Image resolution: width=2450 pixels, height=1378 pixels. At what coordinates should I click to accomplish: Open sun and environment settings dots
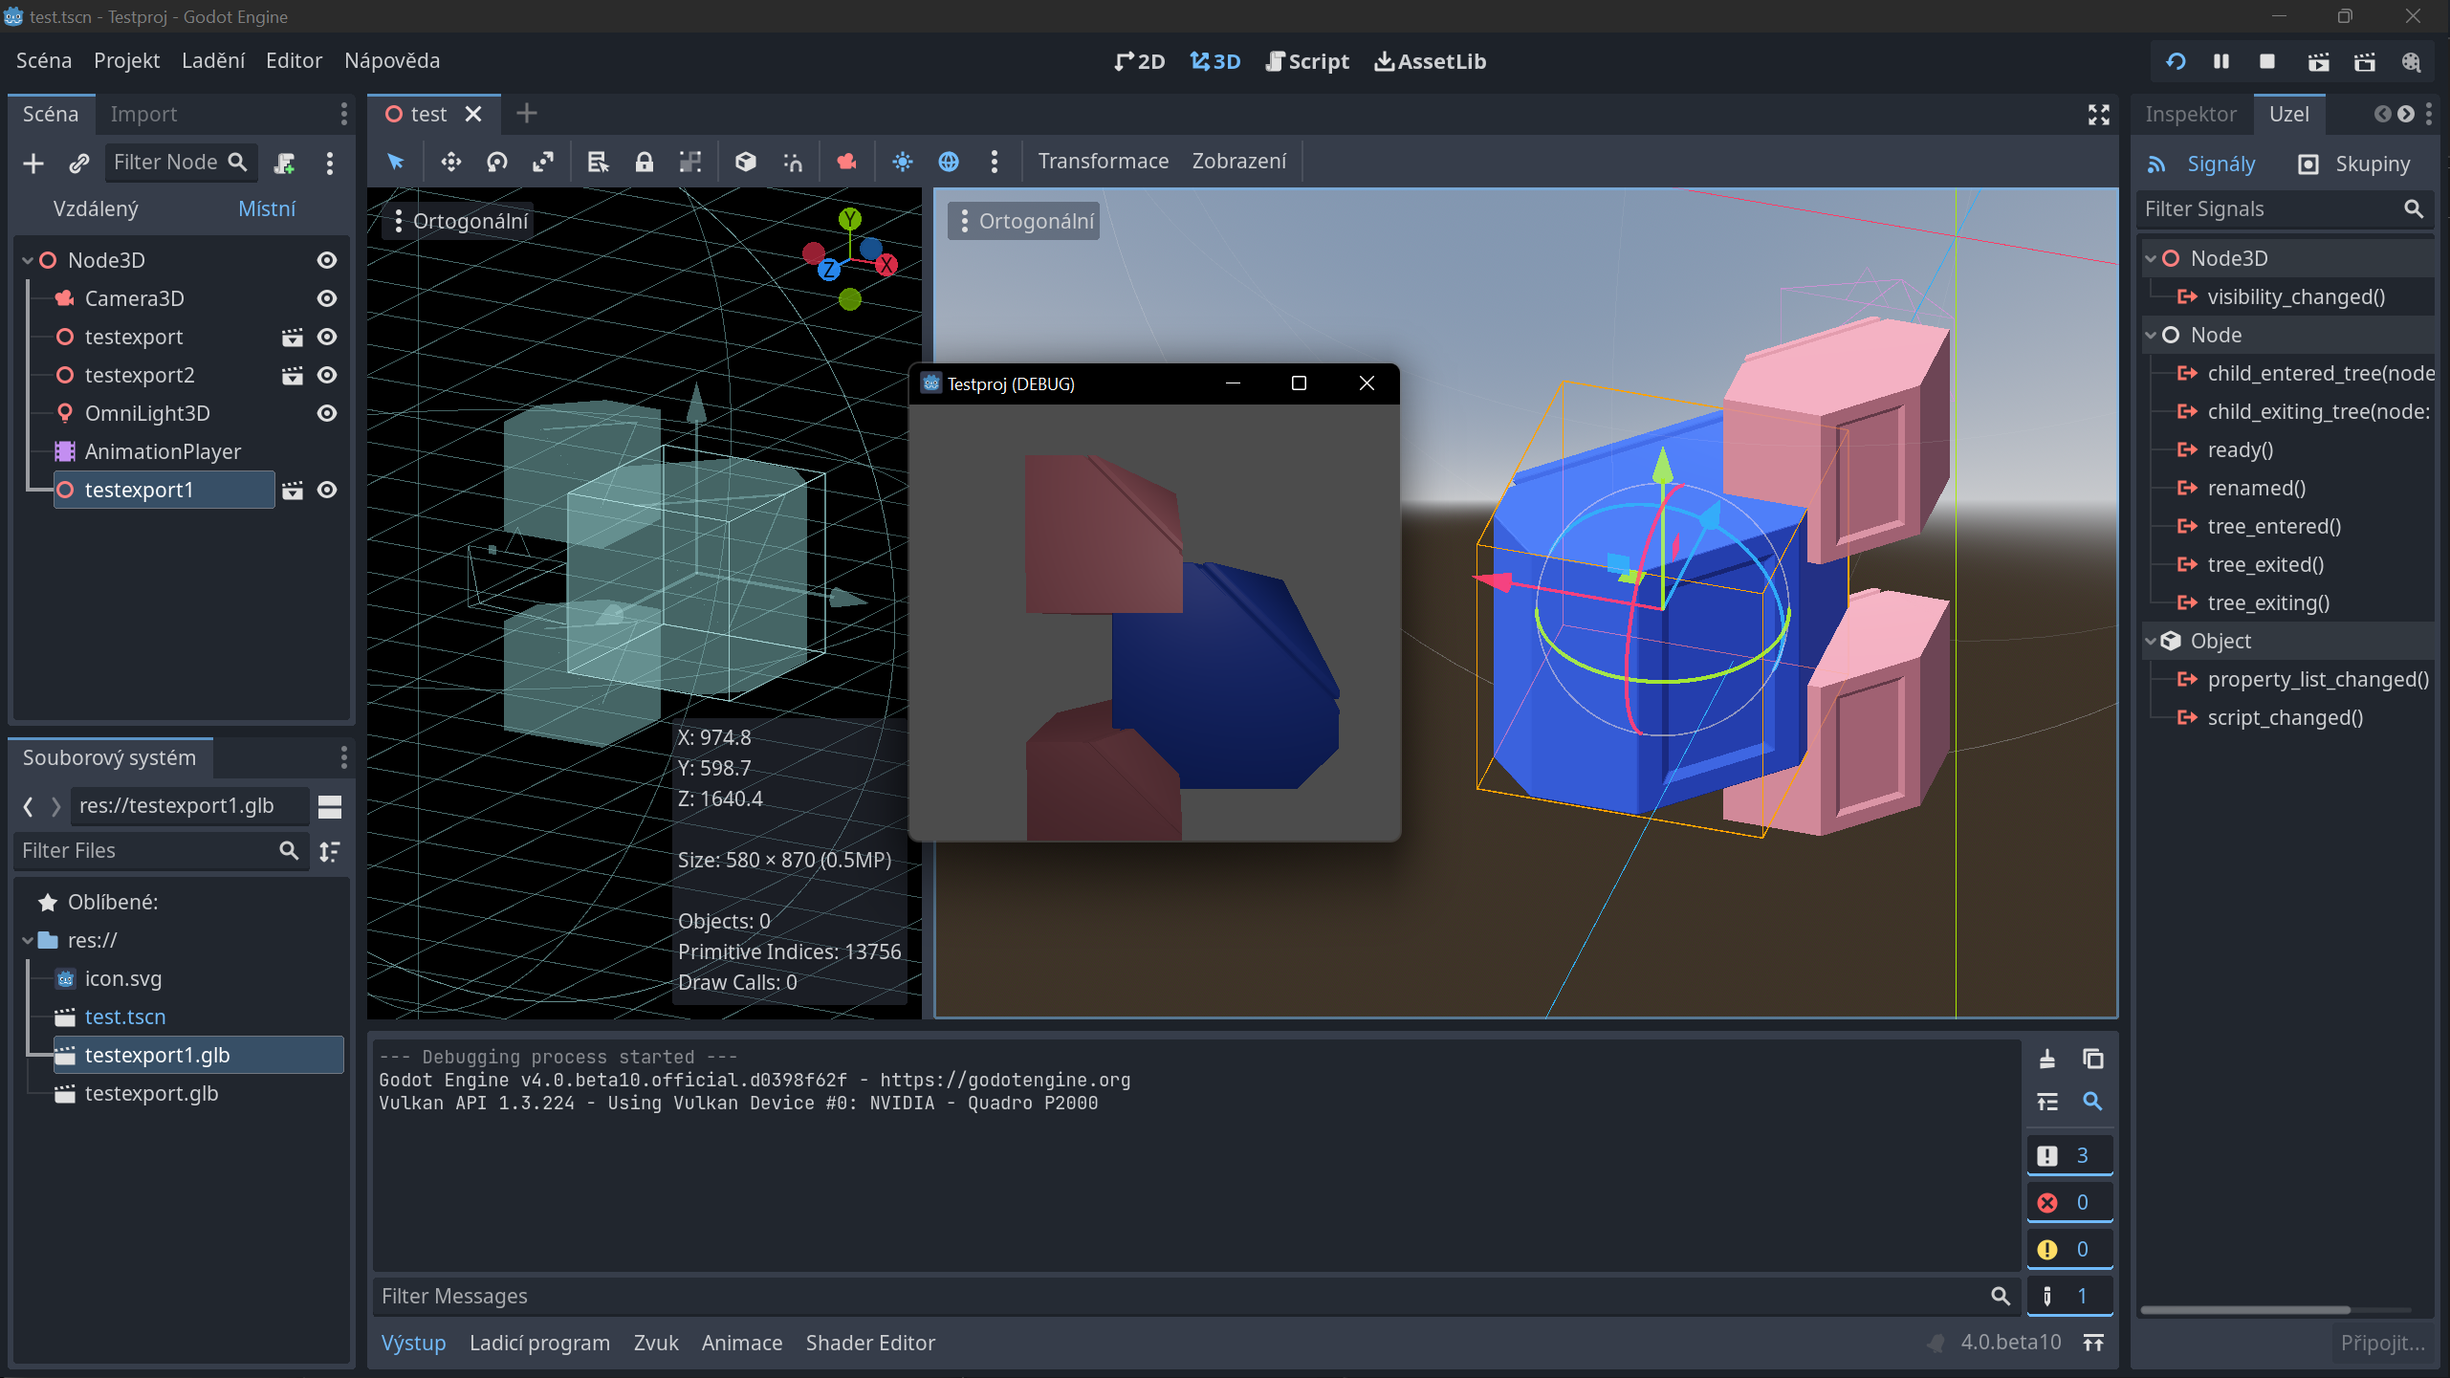994,162
